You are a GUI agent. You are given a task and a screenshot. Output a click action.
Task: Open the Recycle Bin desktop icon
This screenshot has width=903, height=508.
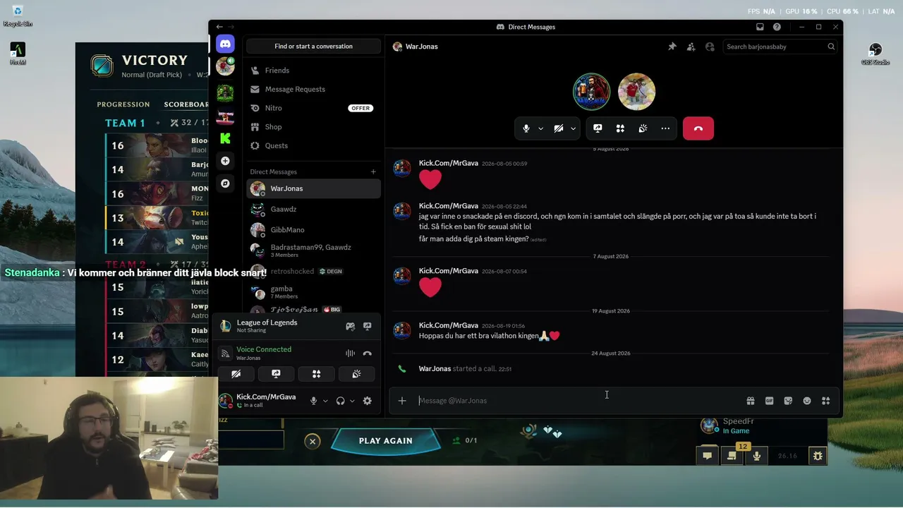click(18, 16)
